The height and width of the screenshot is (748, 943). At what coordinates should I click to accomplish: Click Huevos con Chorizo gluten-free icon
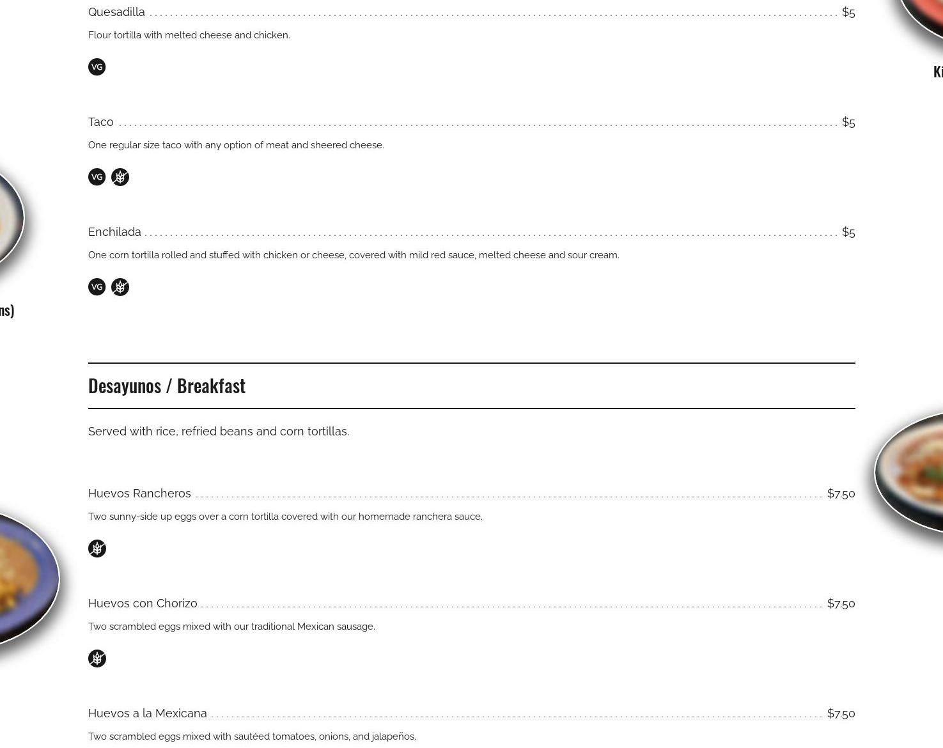pos(97,658)
